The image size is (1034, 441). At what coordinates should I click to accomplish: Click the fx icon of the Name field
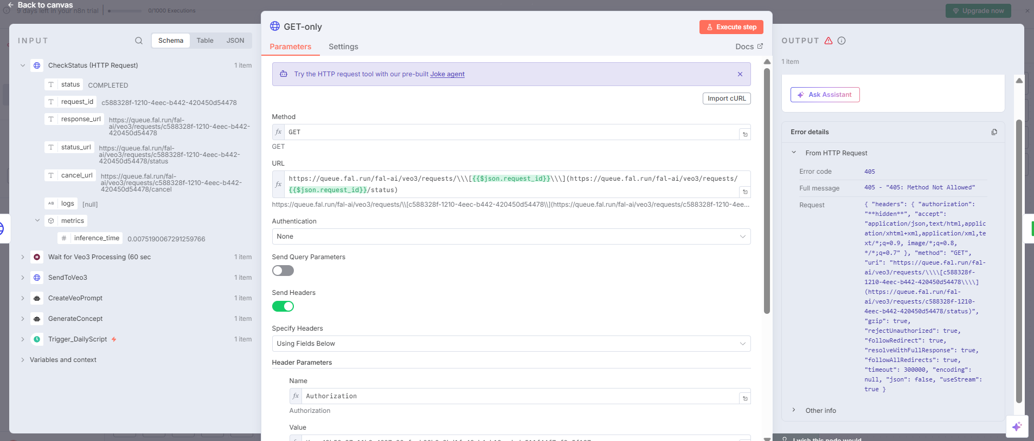(x=296, y=396)
